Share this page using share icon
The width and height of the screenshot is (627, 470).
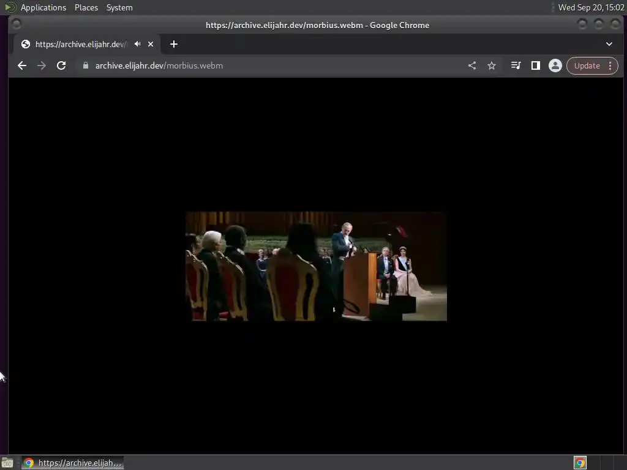click(x=472, y=65)
